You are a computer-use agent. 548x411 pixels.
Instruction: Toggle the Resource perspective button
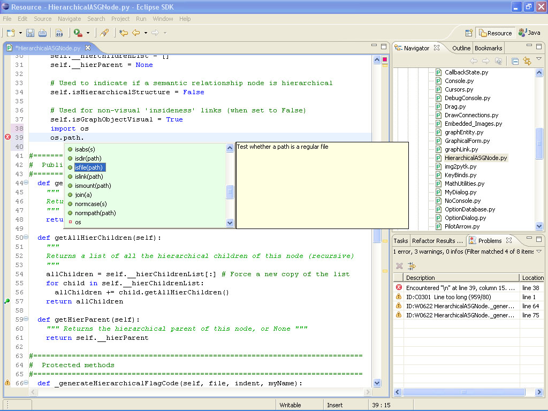495,33
